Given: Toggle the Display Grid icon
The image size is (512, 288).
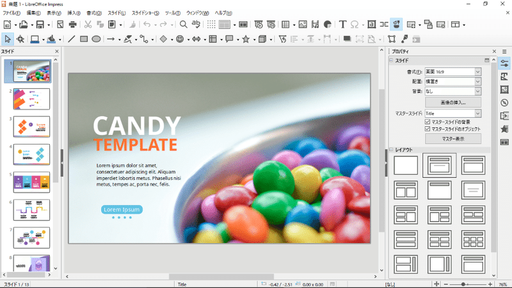Looking at the screenshot, I should point(211,24).
